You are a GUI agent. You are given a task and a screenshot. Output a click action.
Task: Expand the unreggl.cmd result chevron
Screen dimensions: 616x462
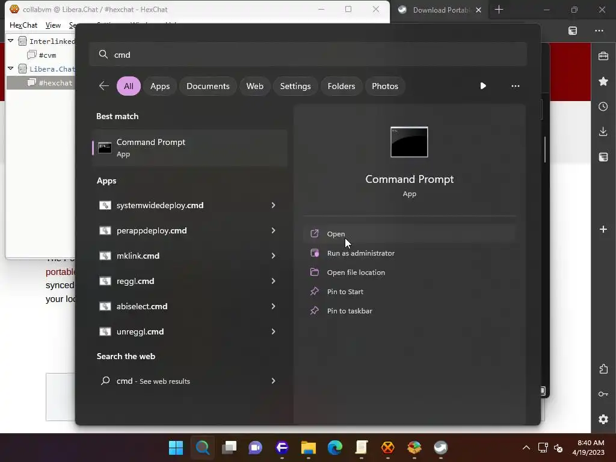273,331
